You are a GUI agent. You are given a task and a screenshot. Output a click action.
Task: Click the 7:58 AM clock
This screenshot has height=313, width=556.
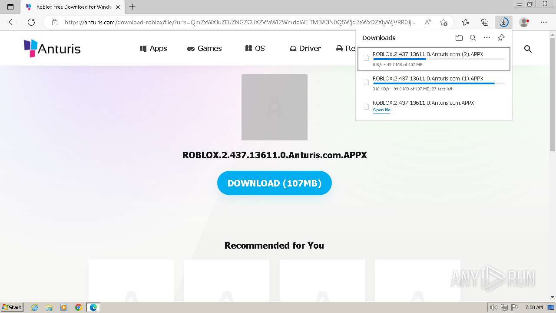click(x=534, y=307)
